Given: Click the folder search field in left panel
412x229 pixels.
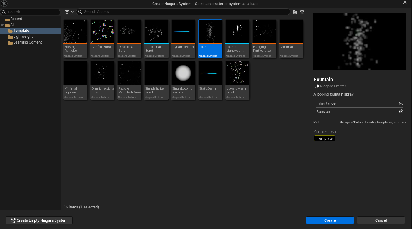Looking at the screenshot, I should point(30,12).
